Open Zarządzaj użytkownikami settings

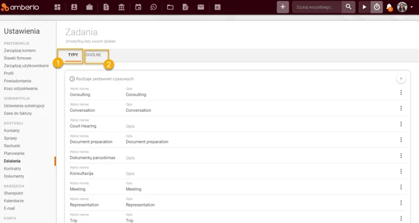click(26, 66)
